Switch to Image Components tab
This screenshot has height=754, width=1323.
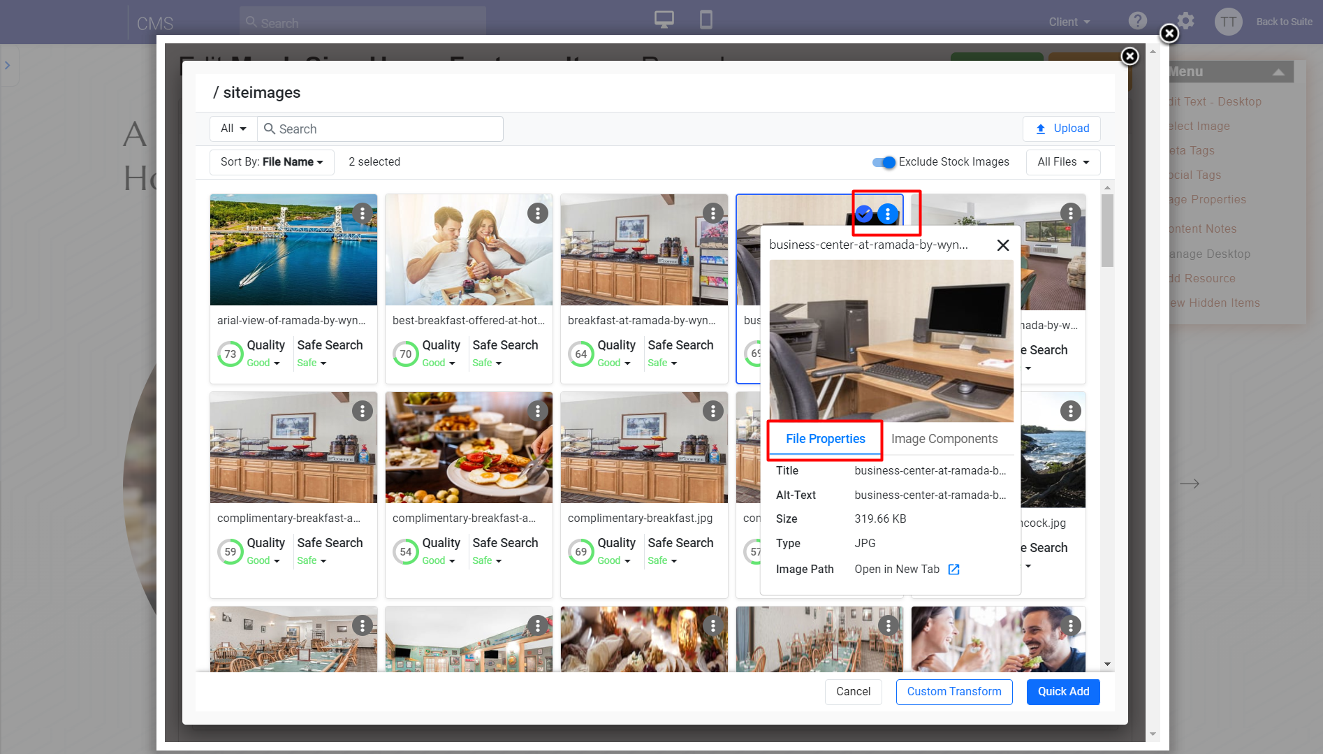pyautogui.click(x=944, y=439)
